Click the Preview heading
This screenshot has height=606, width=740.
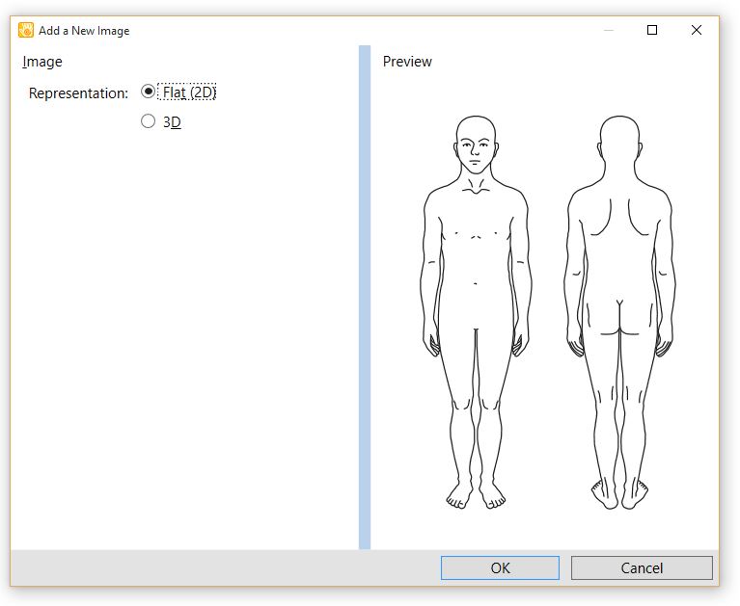pyautogui.click(x=407, y=62)
